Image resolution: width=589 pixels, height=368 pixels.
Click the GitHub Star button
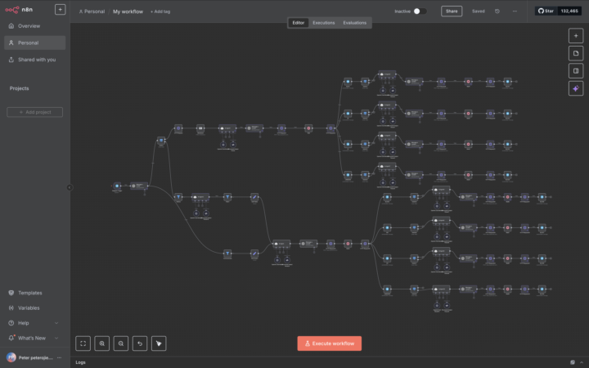point(546,11)
